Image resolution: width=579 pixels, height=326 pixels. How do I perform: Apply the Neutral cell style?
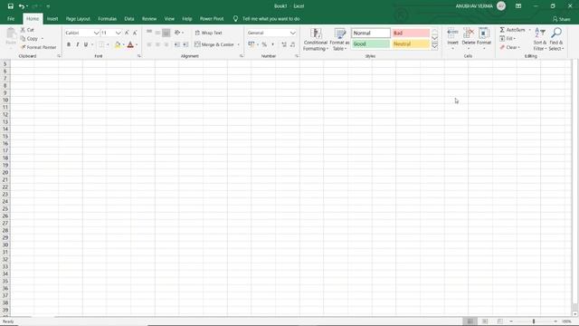[411, 44]
